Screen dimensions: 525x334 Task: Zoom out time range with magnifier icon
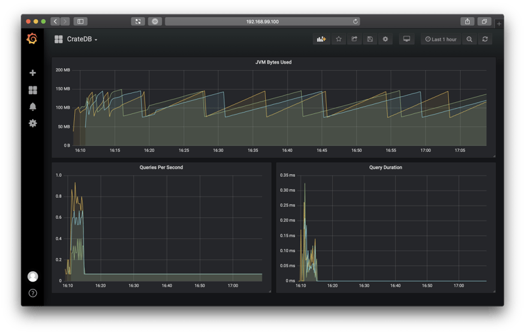coord(469,39)
